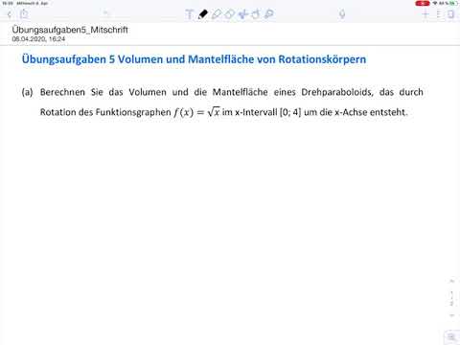Tap the interval text [0; 4]
Viewport: 460px width, 345px height.
point(290,112)
